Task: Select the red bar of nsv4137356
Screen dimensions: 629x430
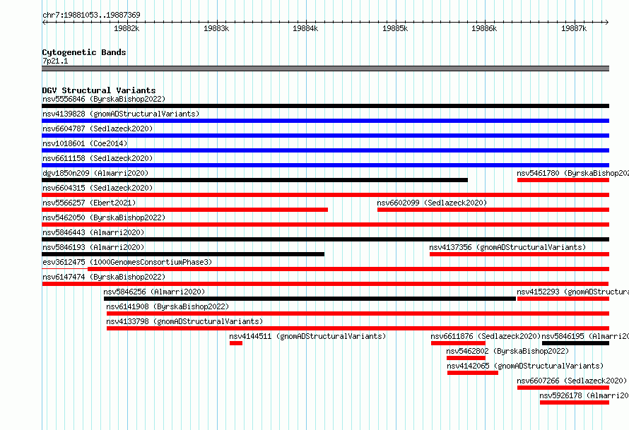Action: (x=519, y=254)
